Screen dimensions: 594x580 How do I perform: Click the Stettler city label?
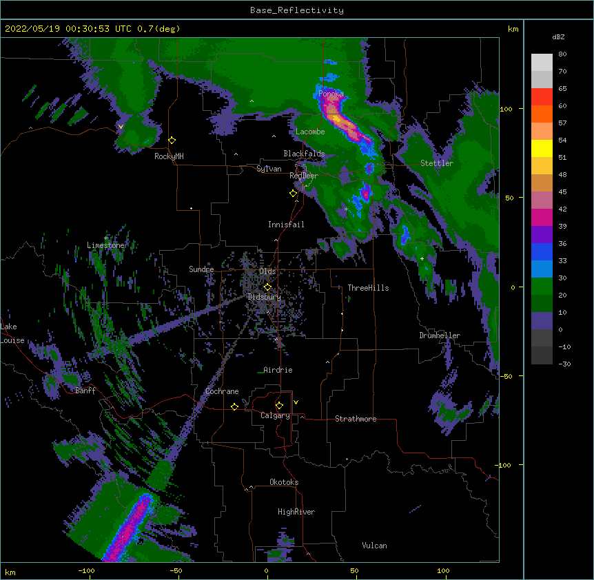[x=437, y=163]
